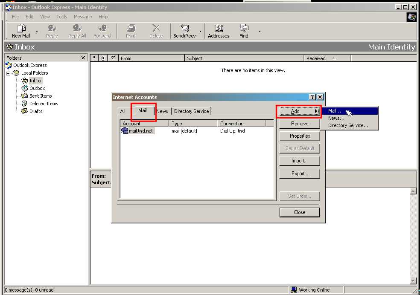Screen dimensions: 420x295
Task: Click the New Mail toolbar icon
Action: click(x=21, y=28)
